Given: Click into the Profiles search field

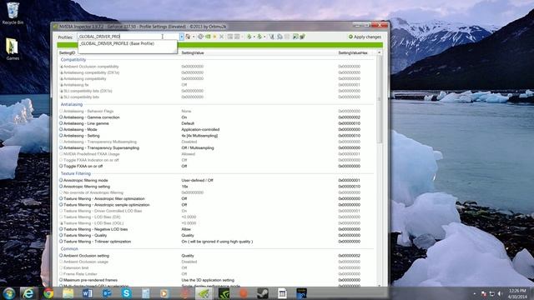Looking at the screenshot, I should click(128, 37).
